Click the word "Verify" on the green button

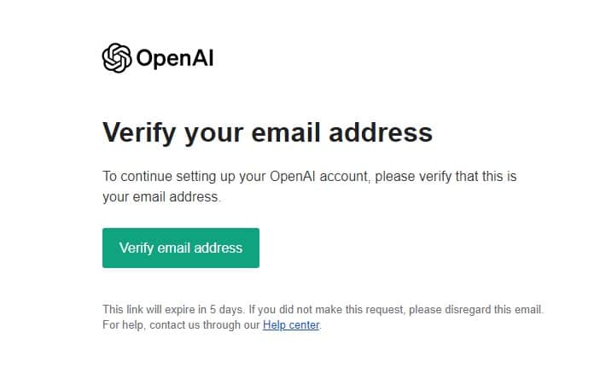(x=137, y=248)
